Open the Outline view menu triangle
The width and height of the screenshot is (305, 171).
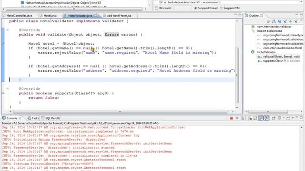[302, 20]
